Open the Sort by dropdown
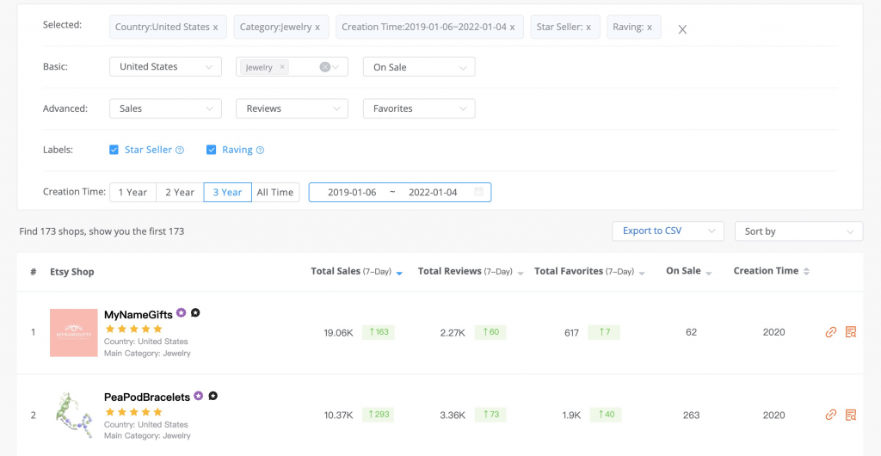This screenshot has height=456, width=881. pos(798,231)
